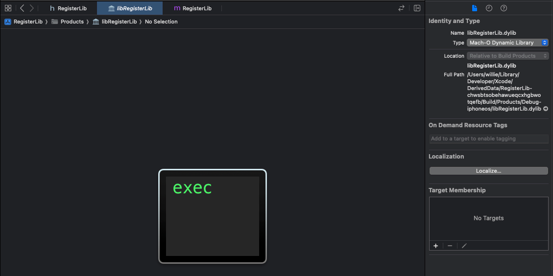Click the edit pencil under Target Membership
The height and width of the screenshot is (276, 553).
(x=464, y=246)
